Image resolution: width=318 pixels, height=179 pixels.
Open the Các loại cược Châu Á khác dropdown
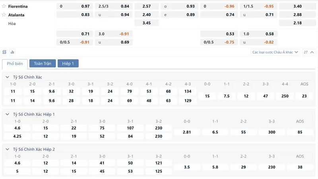point(275,52)
